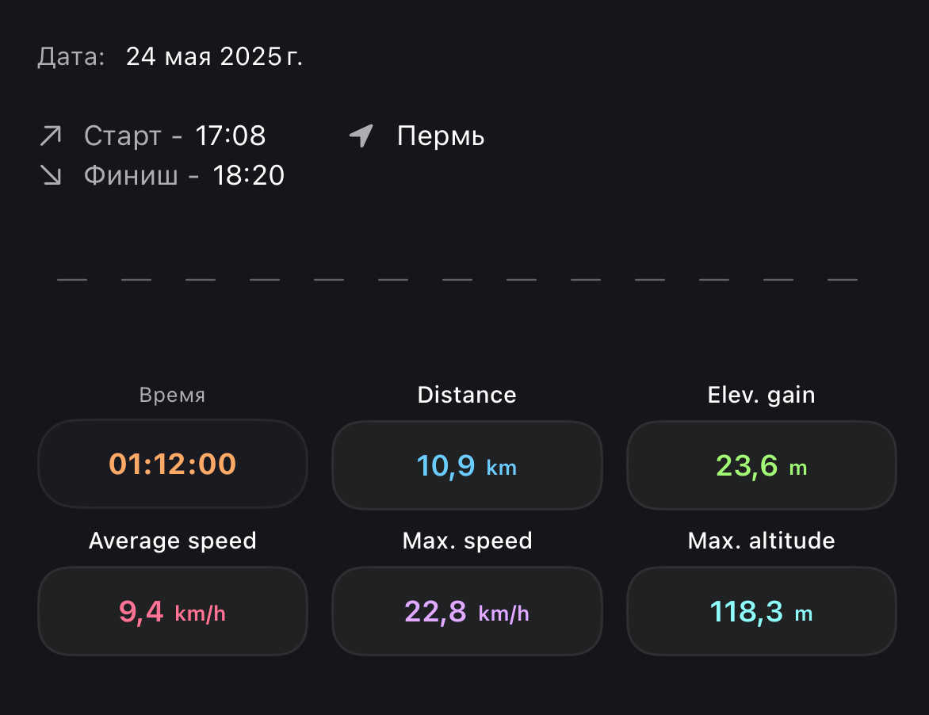This screenshot has width=929, height=715.
Task: Click the location navigation arrow icon
Action: pyautogui.click(x=361, y=136)
